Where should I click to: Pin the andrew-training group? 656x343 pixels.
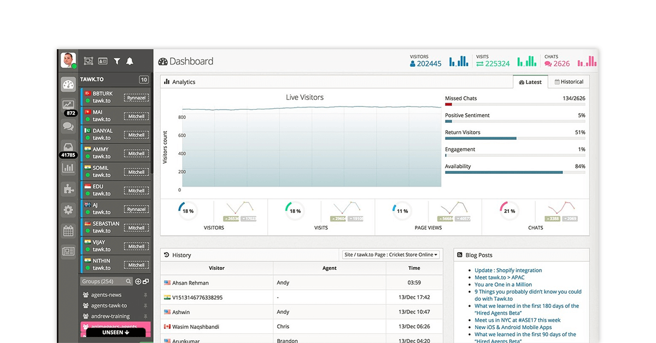tap(145, 316)
